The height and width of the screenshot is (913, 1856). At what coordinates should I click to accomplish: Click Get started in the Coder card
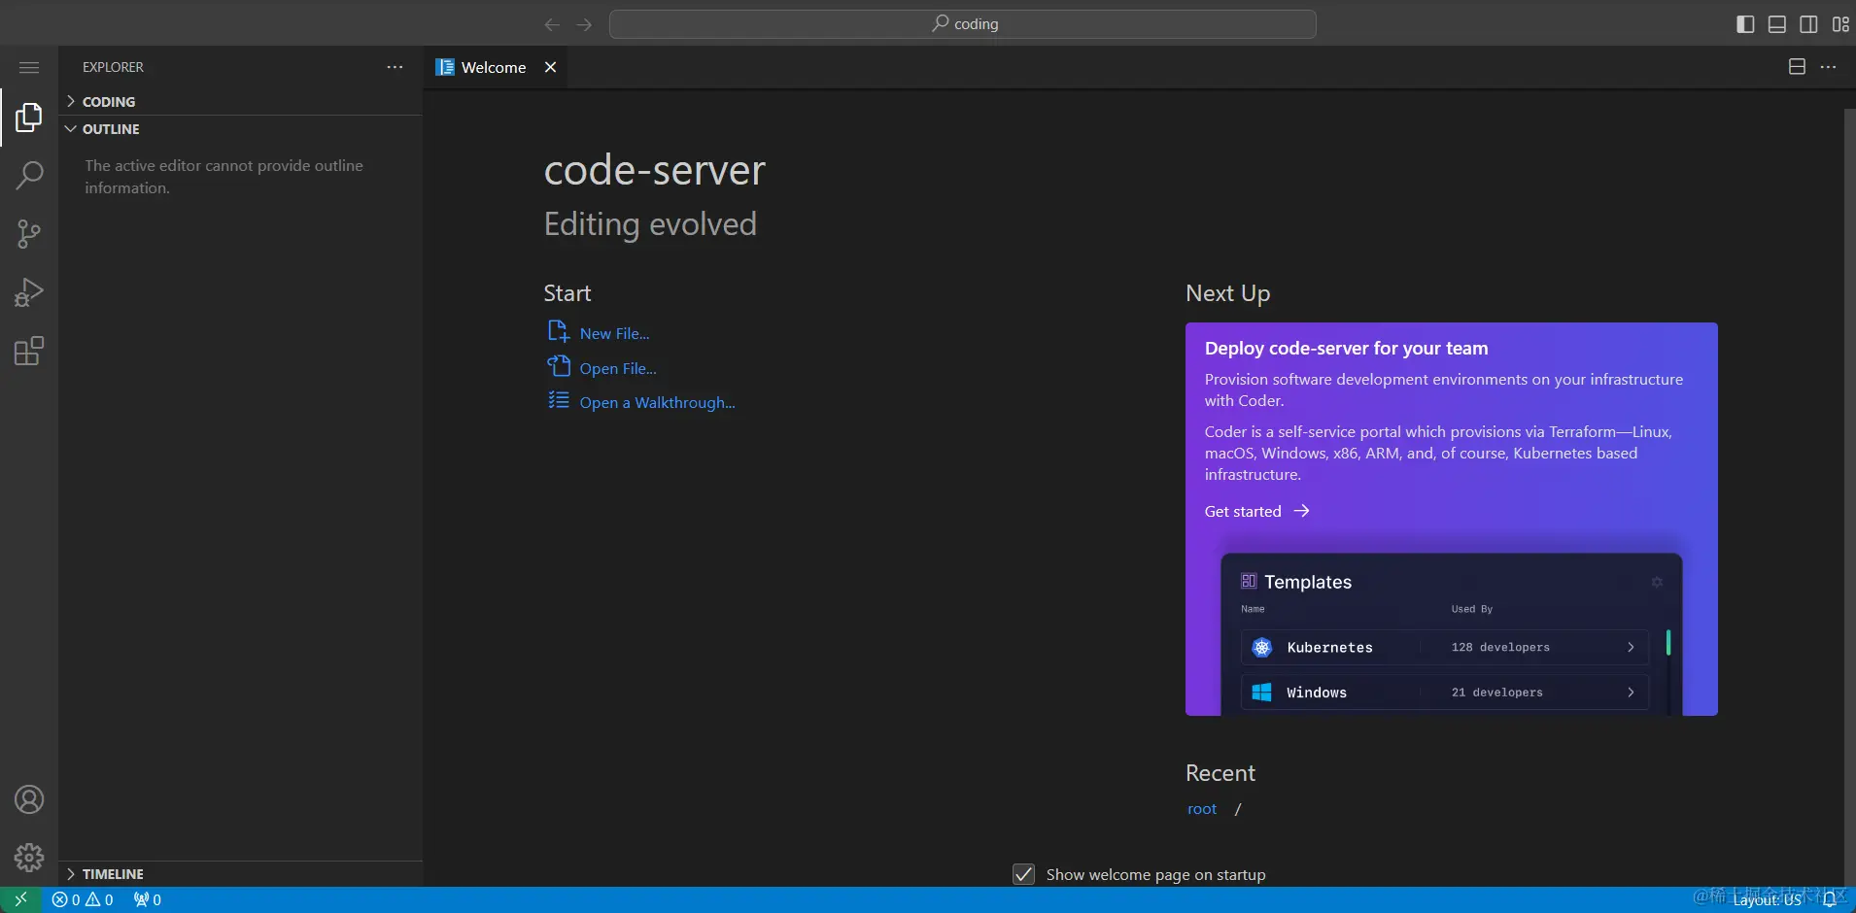click(x=1257, y=511)
